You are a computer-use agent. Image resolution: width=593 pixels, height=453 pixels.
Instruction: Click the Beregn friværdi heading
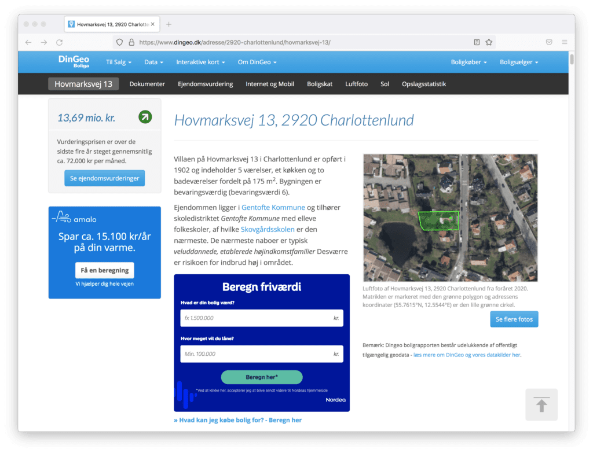[262, 287]
